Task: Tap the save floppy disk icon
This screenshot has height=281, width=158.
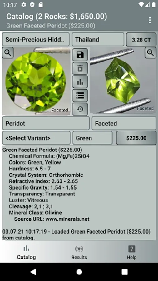Action: click(x=80, y=55)
